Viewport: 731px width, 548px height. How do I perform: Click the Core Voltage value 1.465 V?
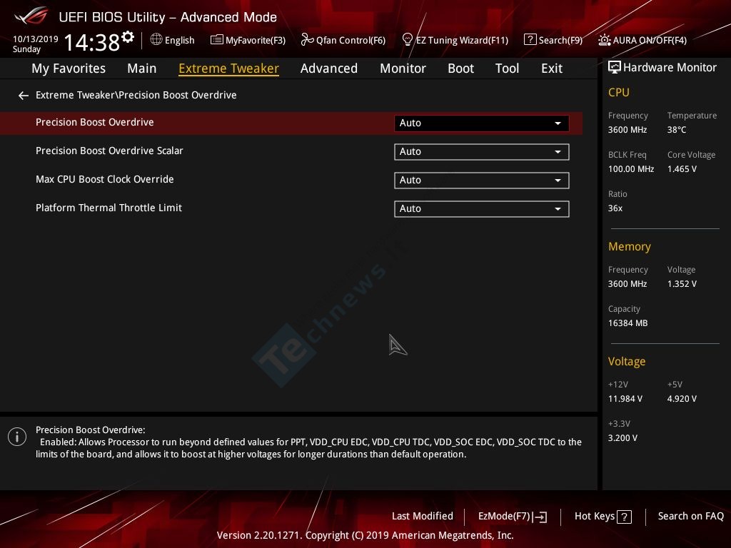[682, 169]
